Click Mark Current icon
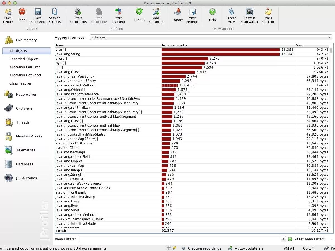 (x=268, y=12)
